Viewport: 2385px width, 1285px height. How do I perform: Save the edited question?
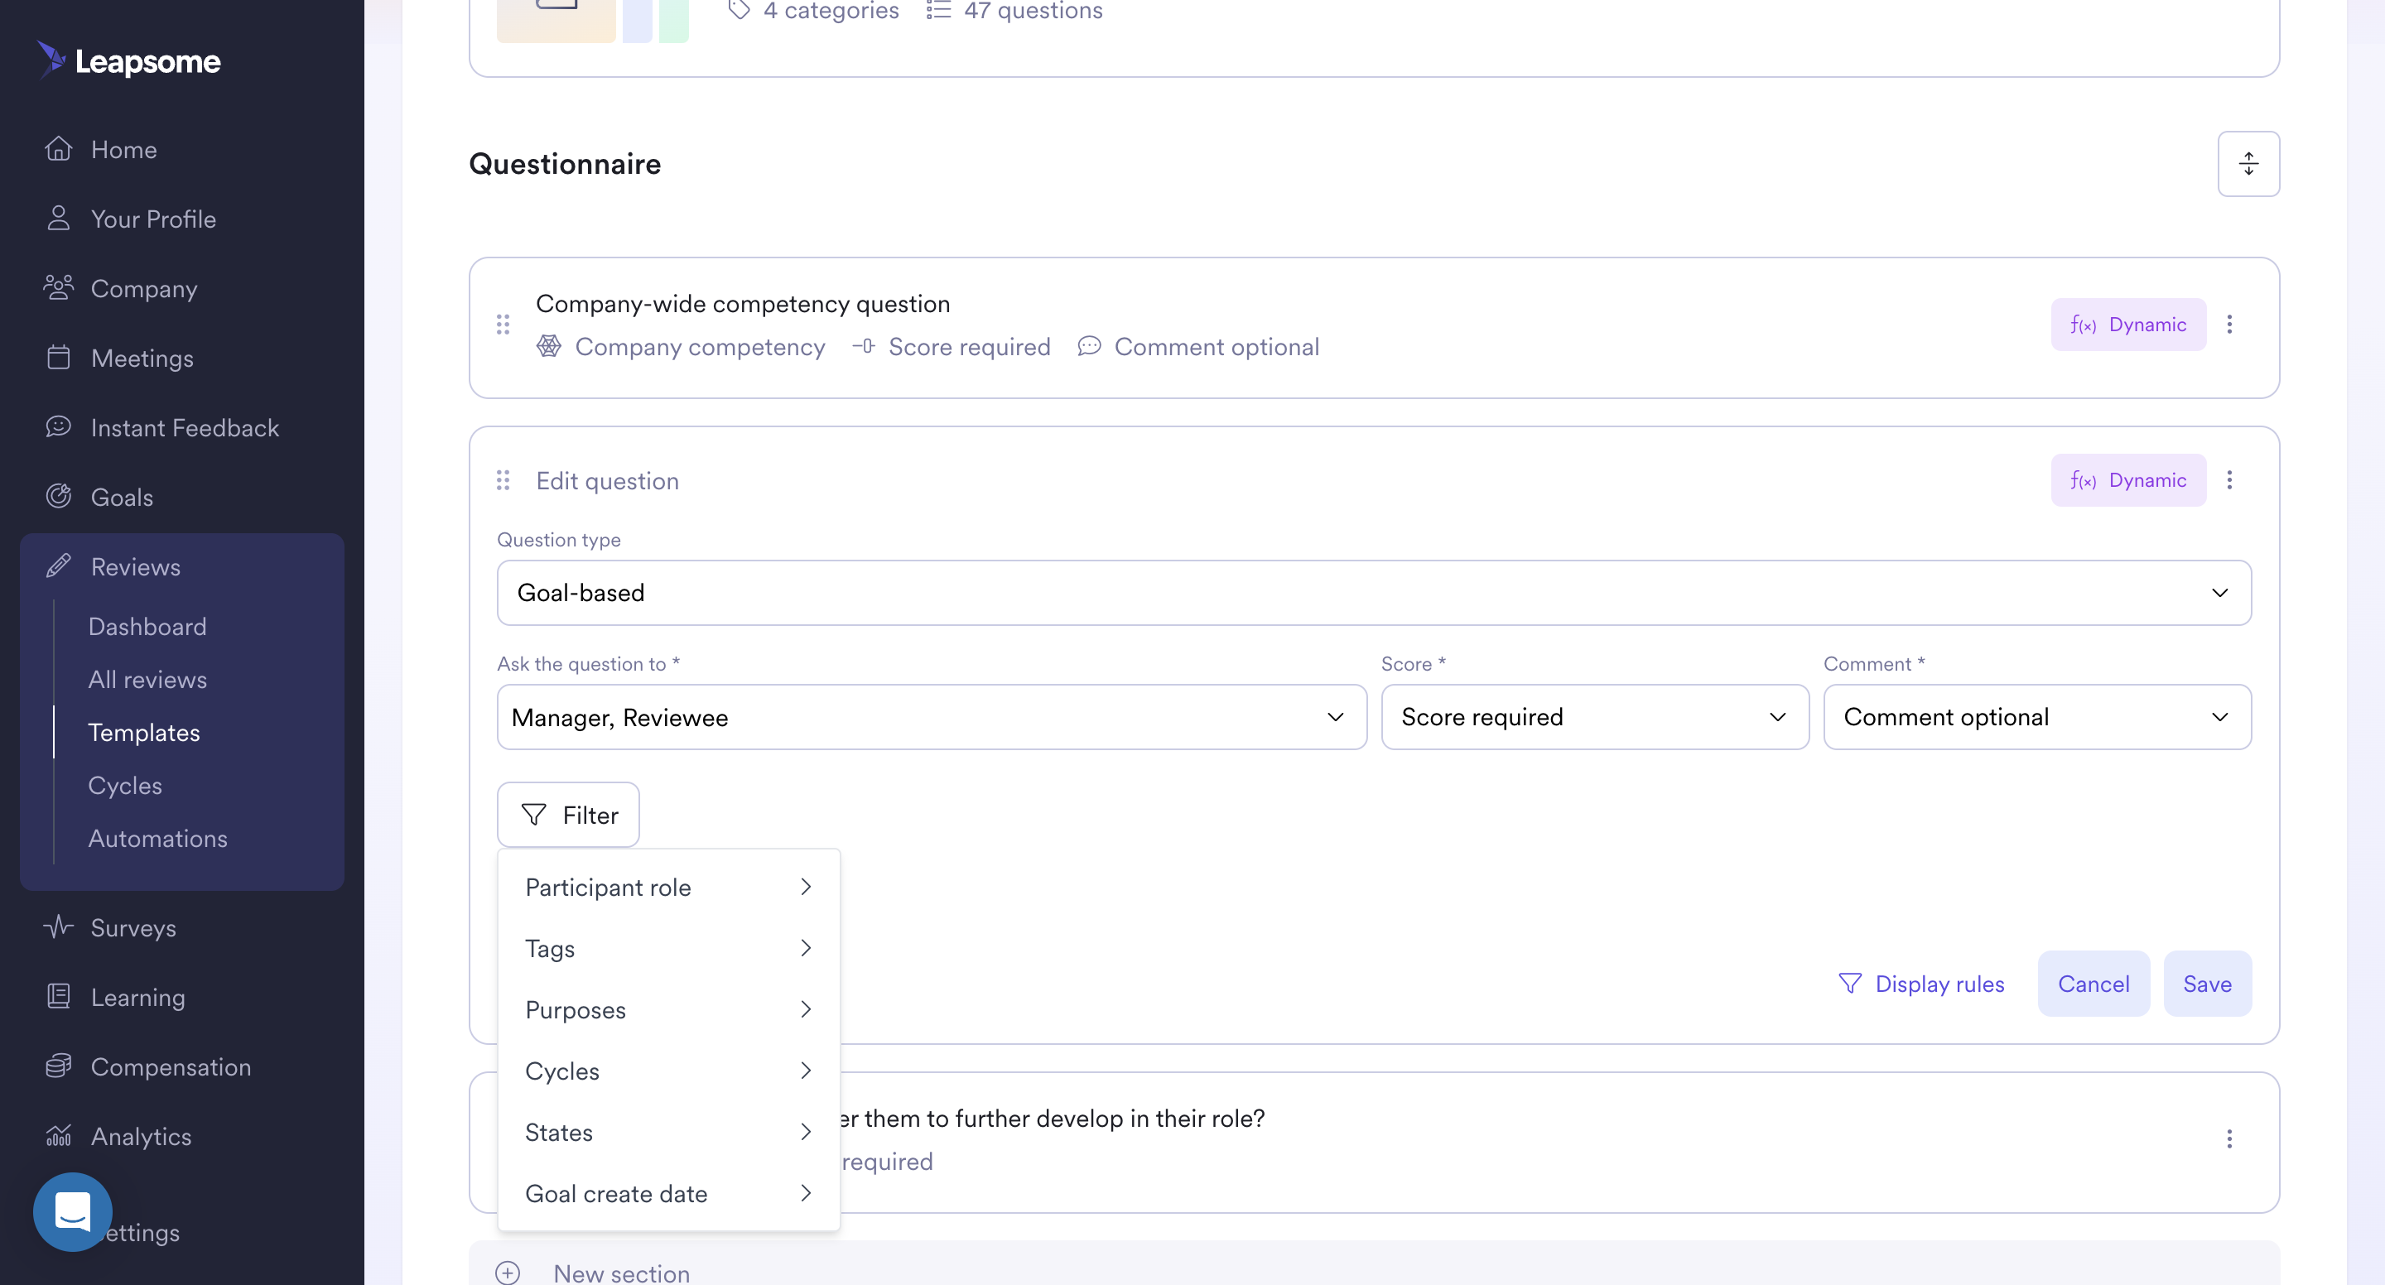[x=2206, y=983]
